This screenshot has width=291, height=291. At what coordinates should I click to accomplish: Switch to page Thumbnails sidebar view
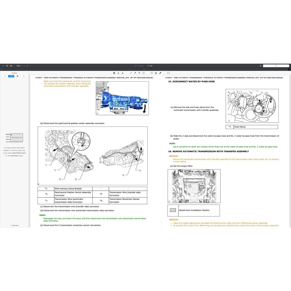tap(5, 76)
